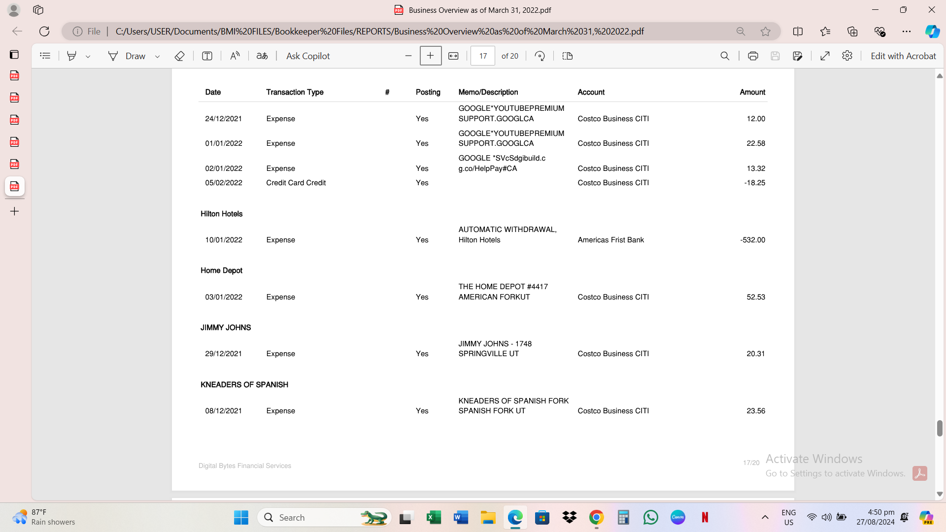The width and height of the screenshot is (946, 532).
Task: Click the taskbar Search box
Action: click(324, 518)
